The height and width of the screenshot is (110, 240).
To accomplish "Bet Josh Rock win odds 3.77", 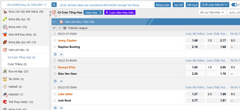I will tap(195, 100).
